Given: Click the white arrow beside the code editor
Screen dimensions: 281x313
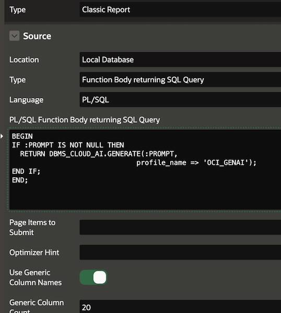Looking at the screenshot, I should click(x=2, y=136).
